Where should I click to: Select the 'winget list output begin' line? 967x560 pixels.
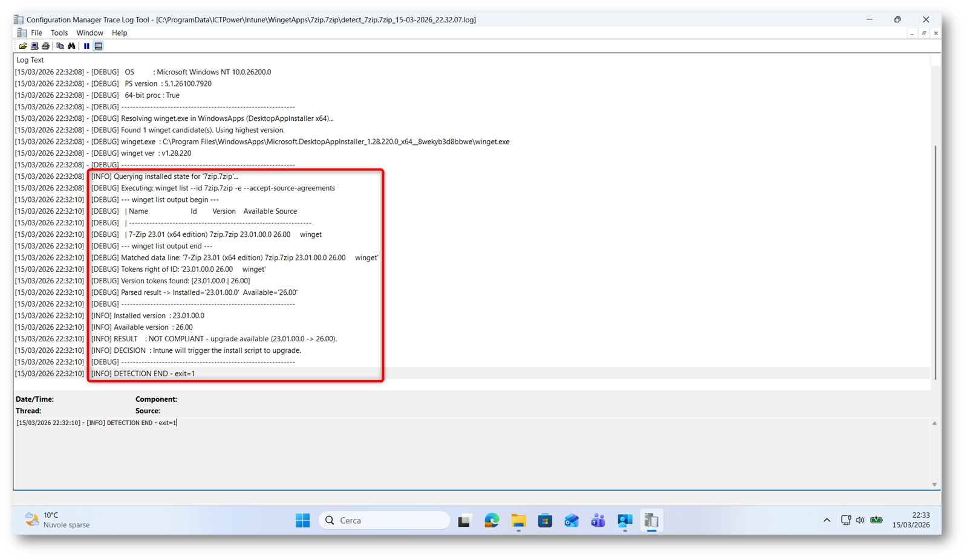(x=472, y=199)
